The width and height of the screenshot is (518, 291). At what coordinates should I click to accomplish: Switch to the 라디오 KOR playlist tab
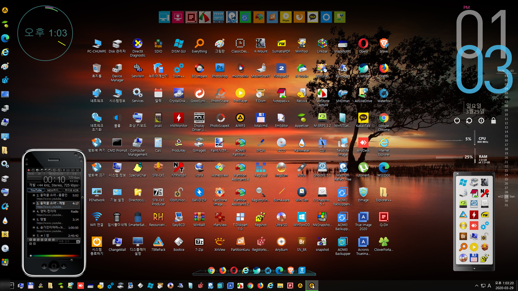[x=71, y=190]
